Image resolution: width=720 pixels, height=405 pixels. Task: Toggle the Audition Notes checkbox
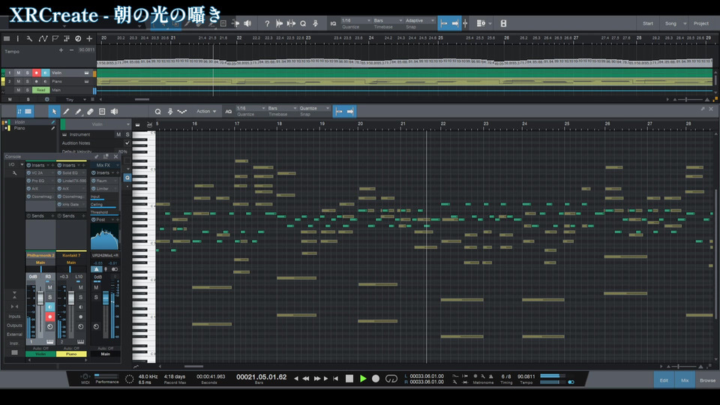(127, 142)
